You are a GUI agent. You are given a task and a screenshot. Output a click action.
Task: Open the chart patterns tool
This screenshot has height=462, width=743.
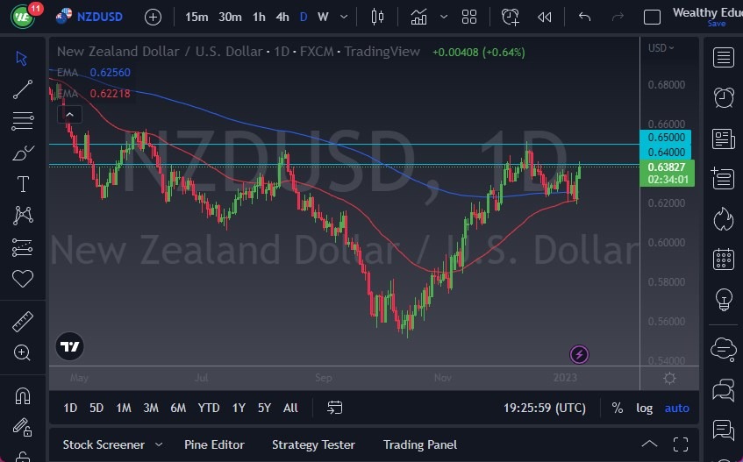tap(23, 216)
